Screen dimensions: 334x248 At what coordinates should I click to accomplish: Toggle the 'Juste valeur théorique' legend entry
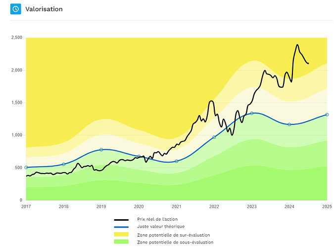point(161,227)
